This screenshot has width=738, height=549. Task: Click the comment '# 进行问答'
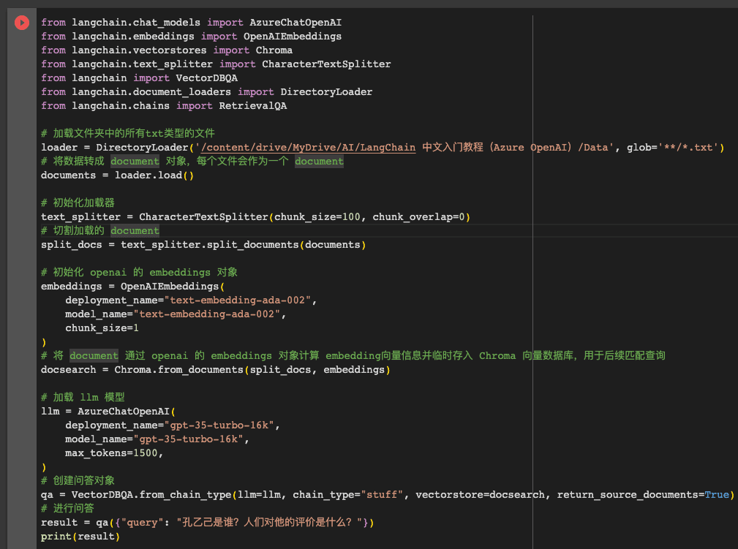(x=67, y=508)
